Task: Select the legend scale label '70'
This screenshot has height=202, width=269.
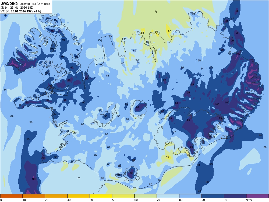Action: point(158,200)
